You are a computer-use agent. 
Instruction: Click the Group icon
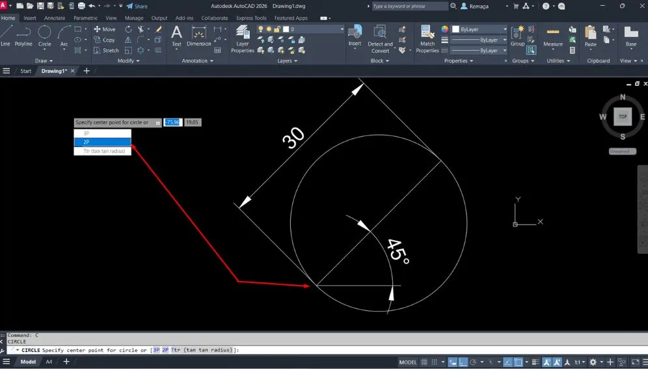pos(517,33)
